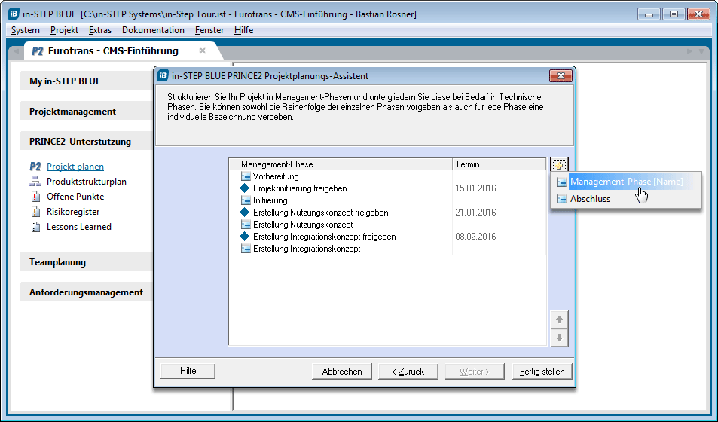718x422 pixels.
Task: Open the Dokumentation menu
Action: click(153, 30)
